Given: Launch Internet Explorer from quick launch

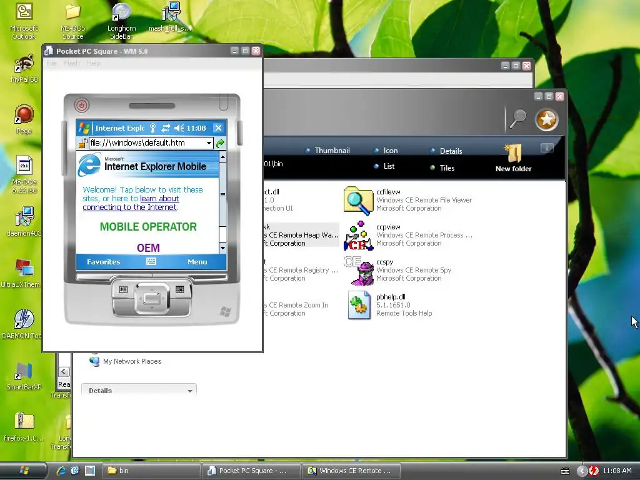Looking at the screenshot, I should pyautogui.click(x=61, y=471).
